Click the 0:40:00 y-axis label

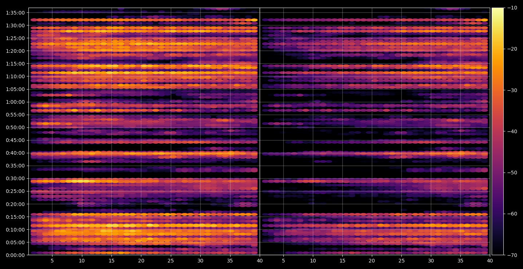click(15, 153)
